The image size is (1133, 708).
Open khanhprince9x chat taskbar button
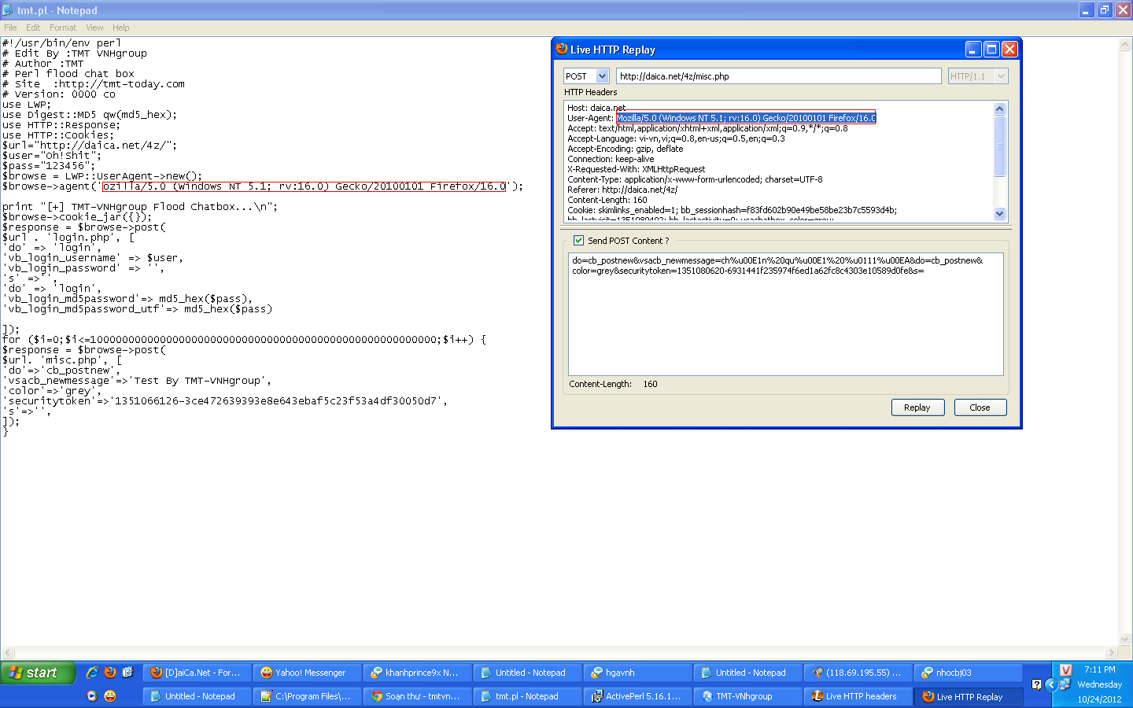418,673
